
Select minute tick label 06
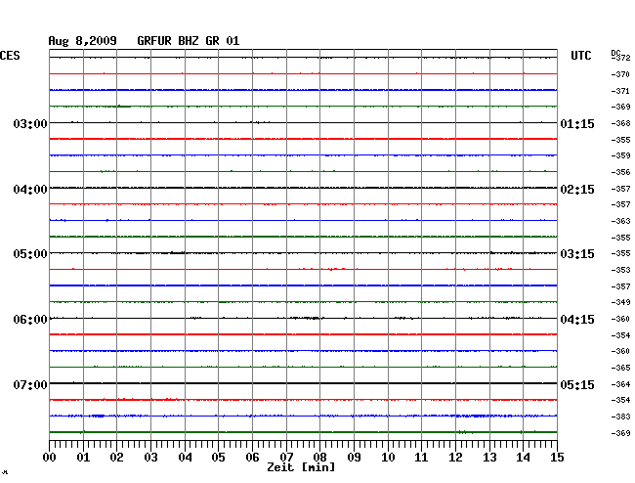click(x=252, y=458)
